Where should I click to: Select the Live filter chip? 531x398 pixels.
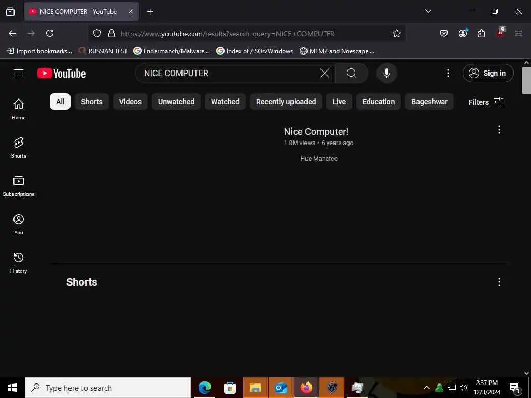point(339,102)
